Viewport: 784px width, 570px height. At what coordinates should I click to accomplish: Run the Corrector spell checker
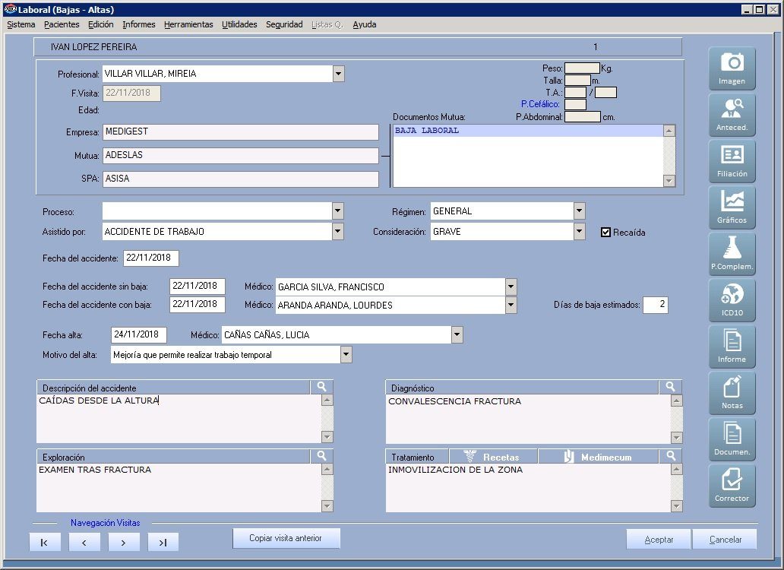tap(732, 486)
